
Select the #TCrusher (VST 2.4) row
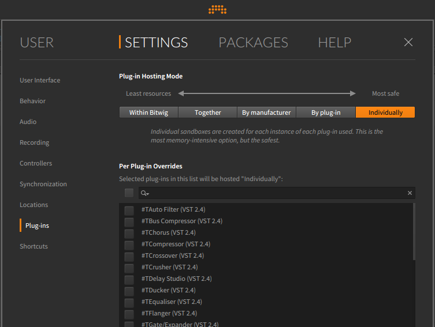coord(266,267)
